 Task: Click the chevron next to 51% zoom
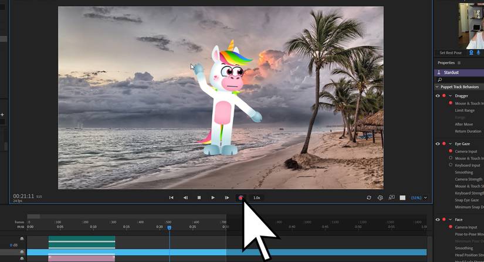[x=425, y=198]
